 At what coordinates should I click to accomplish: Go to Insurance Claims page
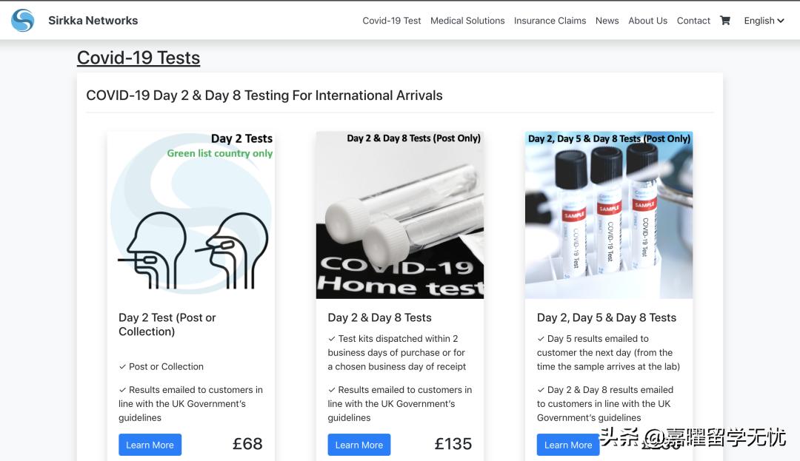(550, 21)
